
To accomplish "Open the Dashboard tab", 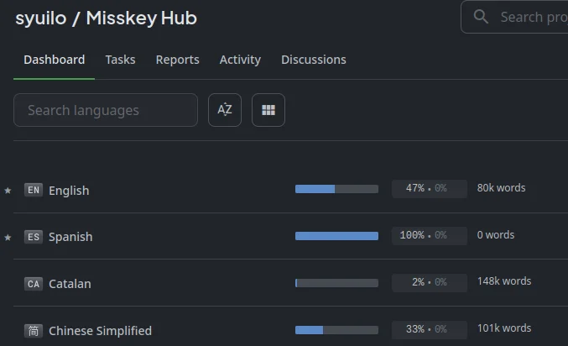I will click(x=54, y=60).
